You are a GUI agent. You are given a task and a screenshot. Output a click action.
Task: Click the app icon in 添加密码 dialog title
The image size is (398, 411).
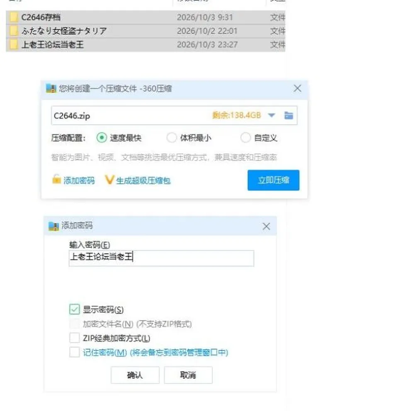(53, 226)
